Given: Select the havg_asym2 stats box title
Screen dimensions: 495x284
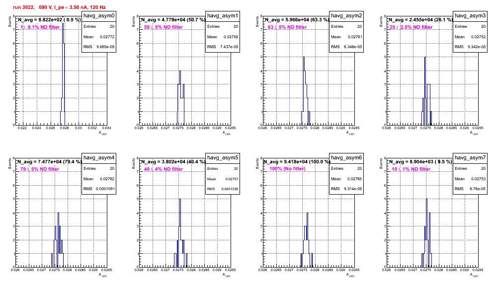Looking at the screenshot, I should [346, 16].
